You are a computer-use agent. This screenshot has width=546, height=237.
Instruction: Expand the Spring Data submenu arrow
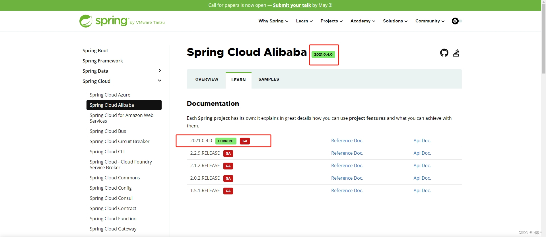[160, 70]
